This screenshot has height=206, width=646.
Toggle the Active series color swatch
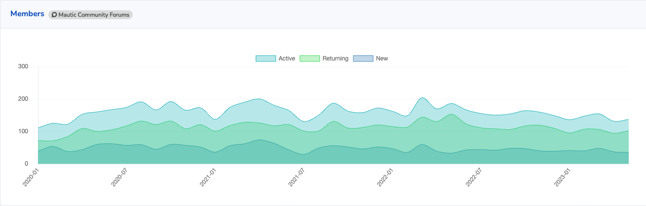(266, 59)
